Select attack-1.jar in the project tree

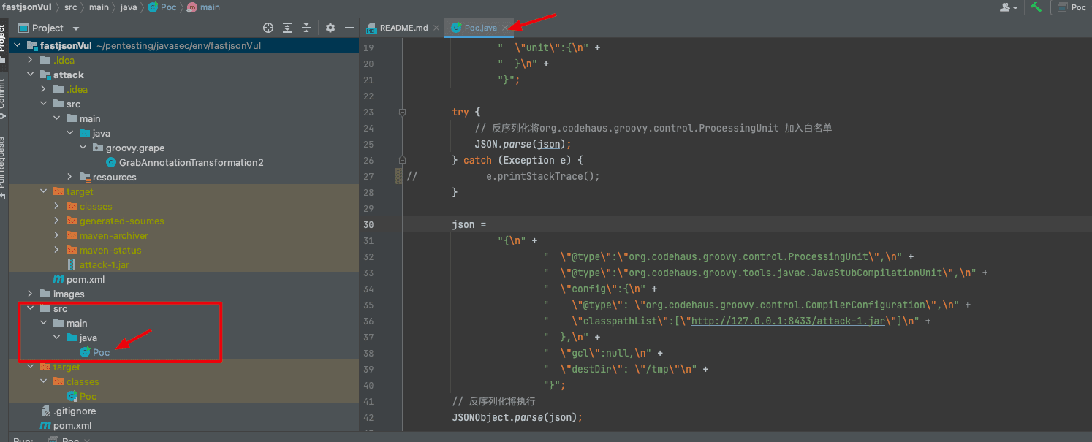coord(105,264)
